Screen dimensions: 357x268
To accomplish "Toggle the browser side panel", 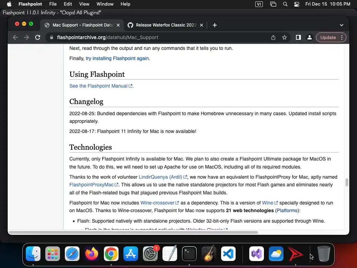I will point(298,37).
